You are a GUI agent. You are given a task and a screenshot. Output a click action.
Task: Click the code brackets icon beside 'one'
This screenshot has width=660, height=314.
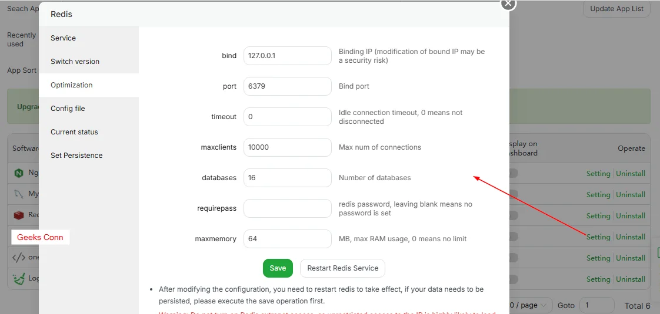pos(19,257)
